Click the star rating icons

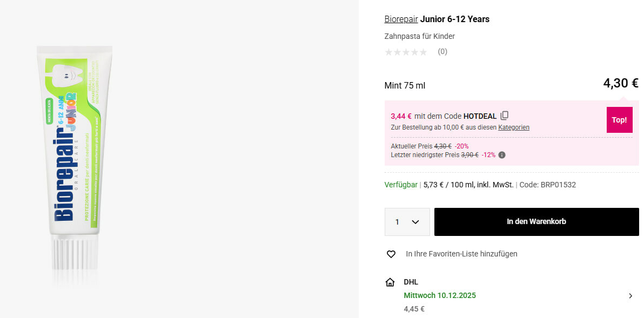point(406,52)
